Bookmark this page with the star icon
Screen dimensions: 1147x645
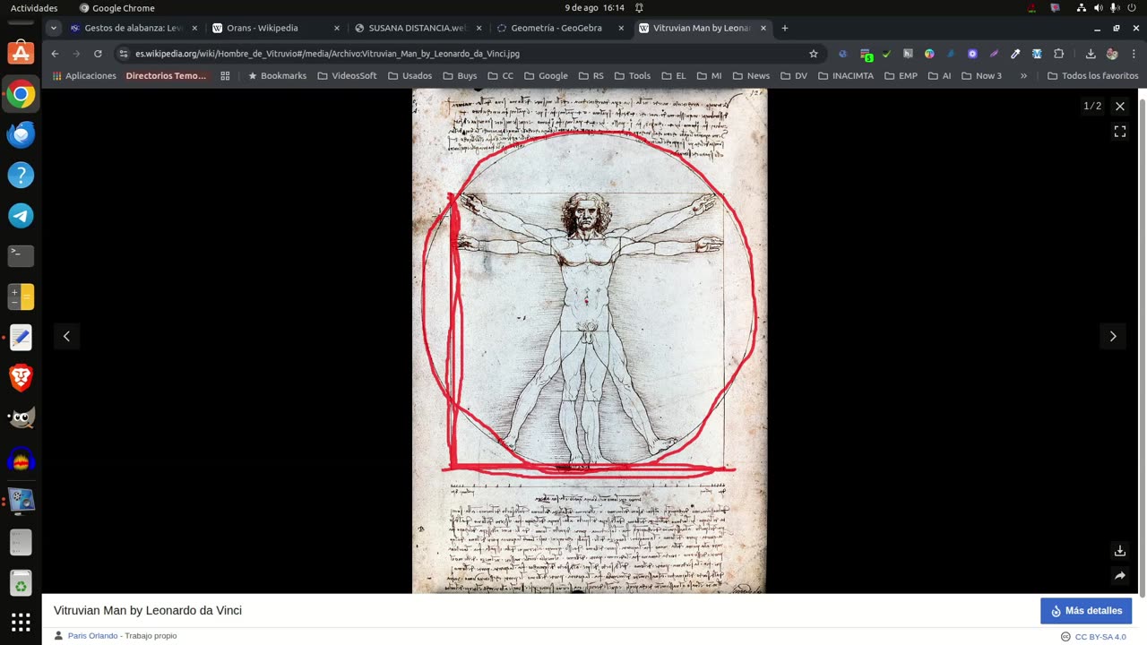pyautogui.click(x=814, y=54)
